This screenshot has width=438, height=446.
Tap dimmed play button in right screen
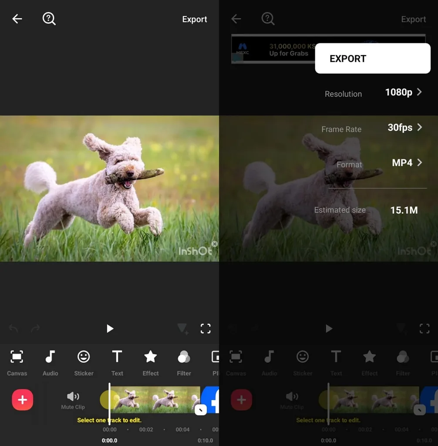(x=329, y=328)
